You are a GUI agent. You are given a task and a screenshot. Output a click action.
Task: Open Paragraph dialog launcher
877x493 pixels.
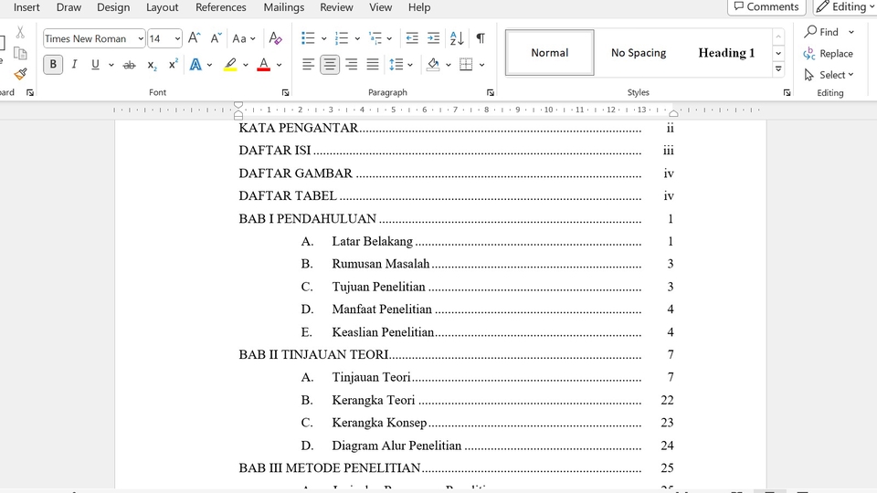[x=491, y=93]
